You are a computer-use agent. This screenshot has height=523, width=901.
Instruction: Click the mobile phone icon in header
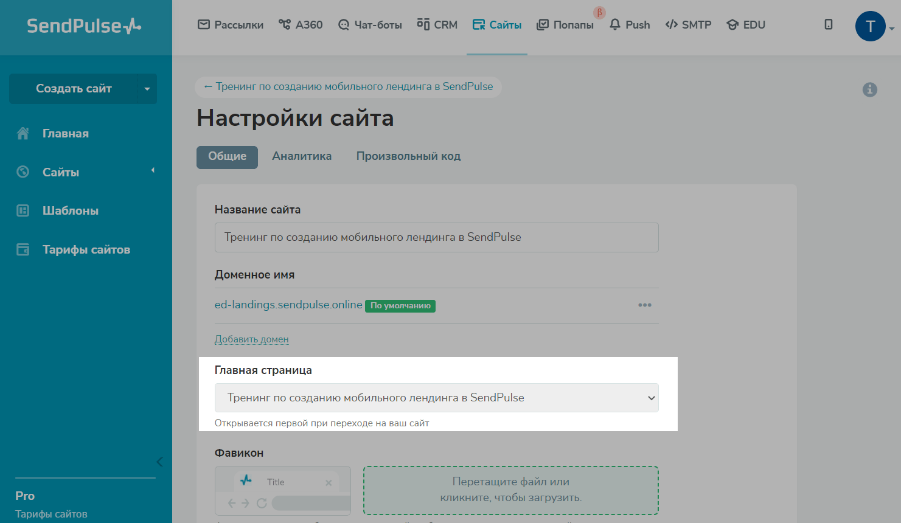tap(829, 25)
